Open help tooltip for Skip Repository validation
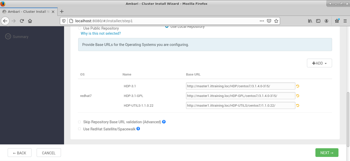 tap(164, 122)
